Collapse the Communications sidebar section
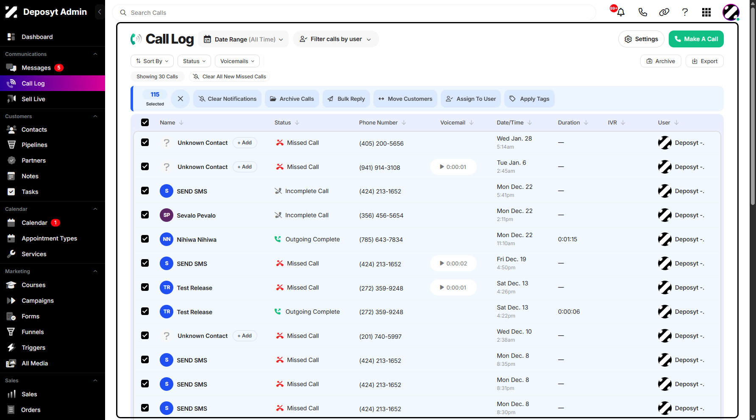Image resolution: width=756 pixels, height=420 pixels. [95, 54]
